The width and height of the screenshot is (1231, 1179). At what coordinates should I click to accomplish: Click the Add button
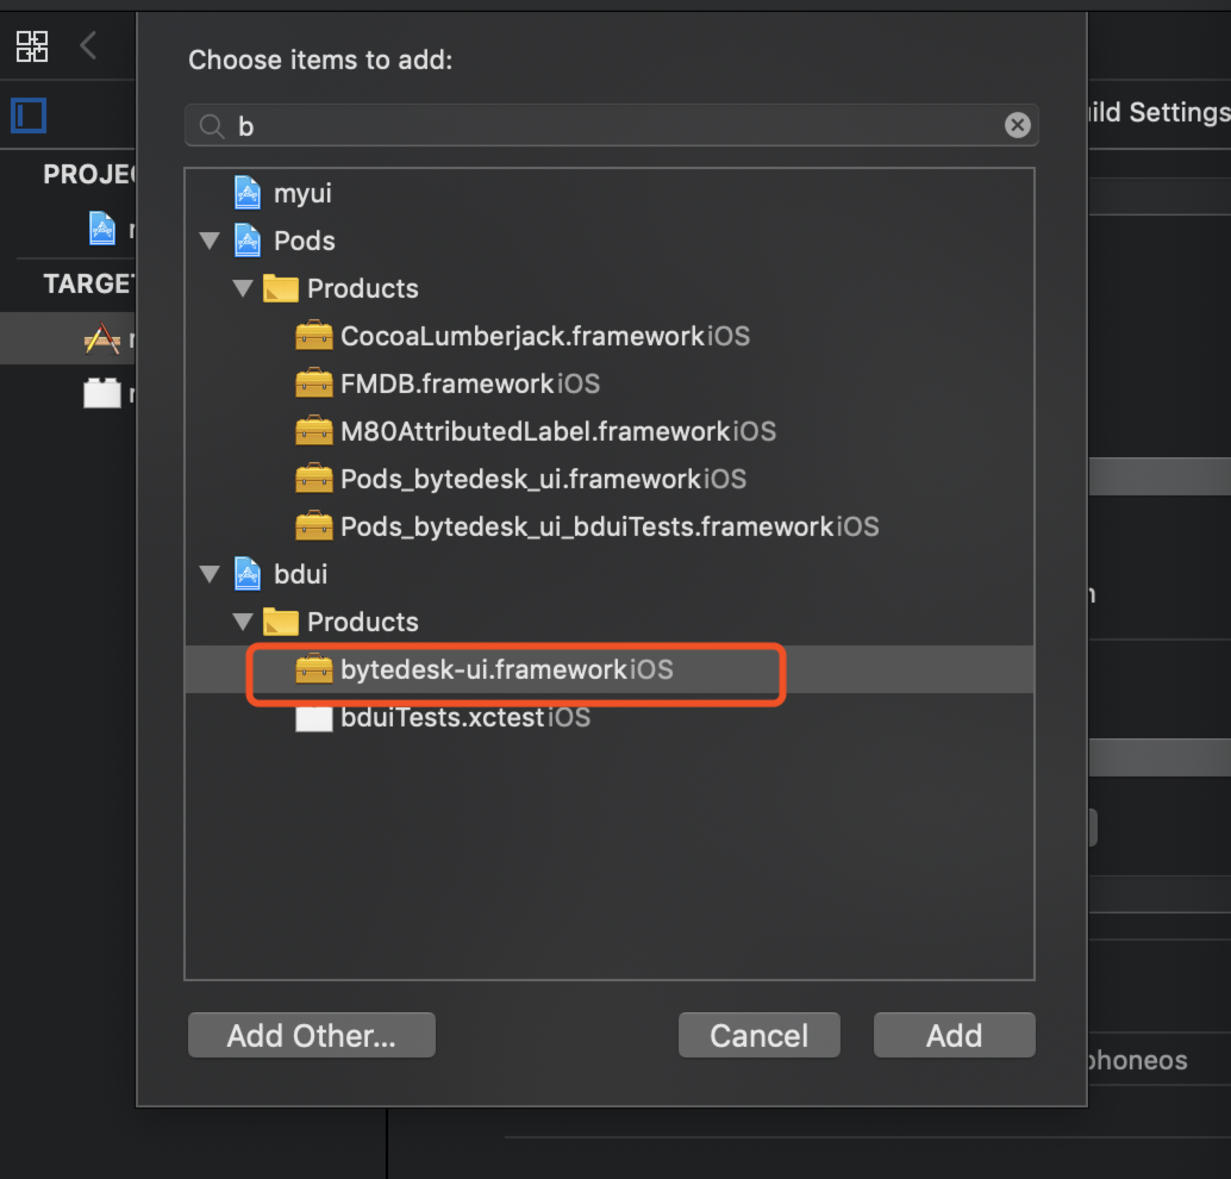(x=954, y=1035)
